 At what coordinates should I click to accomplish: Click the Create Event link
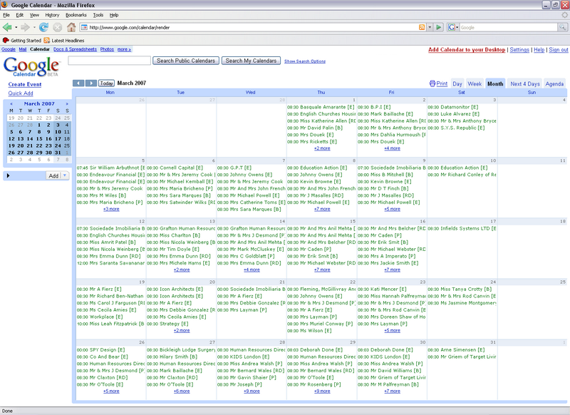point(25,85)
